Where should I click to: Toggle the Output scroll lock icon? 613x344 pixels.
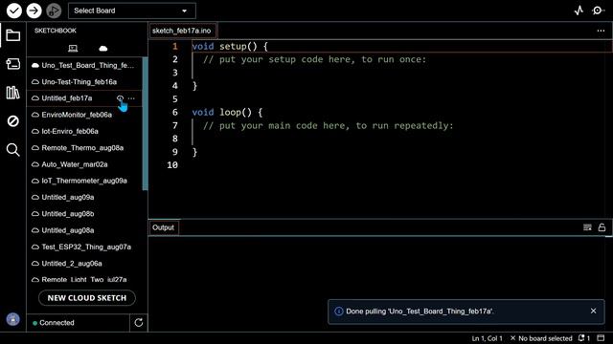pos(602,227)
